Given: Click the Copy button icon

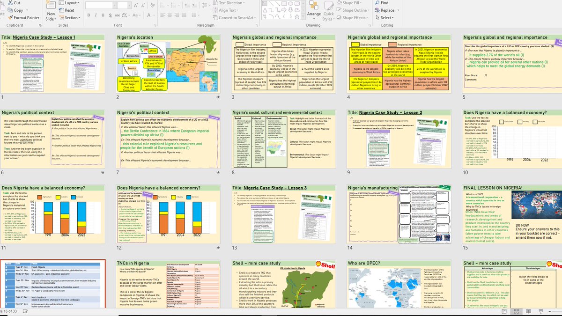Looking at the screenshot, I should (x=10, y=10).
